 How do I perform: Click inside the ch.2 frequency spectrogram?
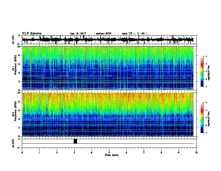tap(108, 115)
